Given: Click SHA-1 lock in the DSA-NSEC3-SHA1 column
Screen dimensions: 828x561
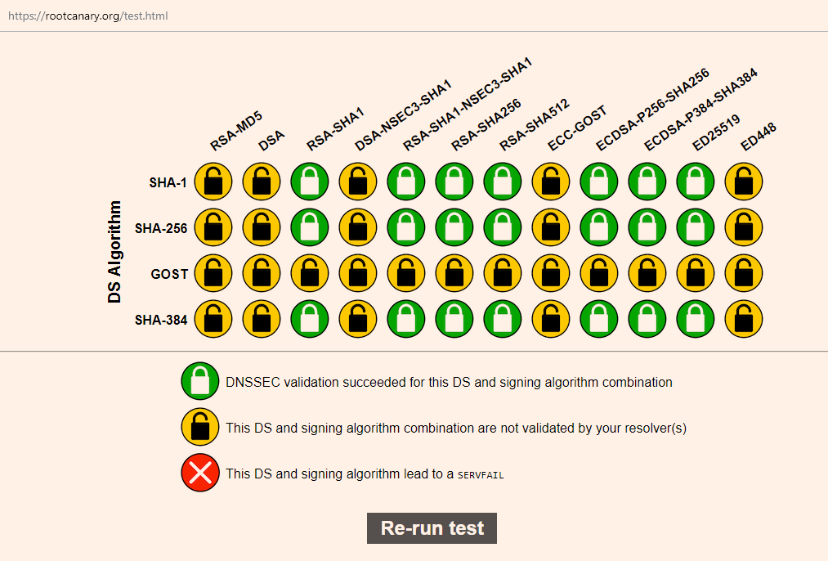Looking at the screenshot, I should pyautogui.click(x=358, y=182).
